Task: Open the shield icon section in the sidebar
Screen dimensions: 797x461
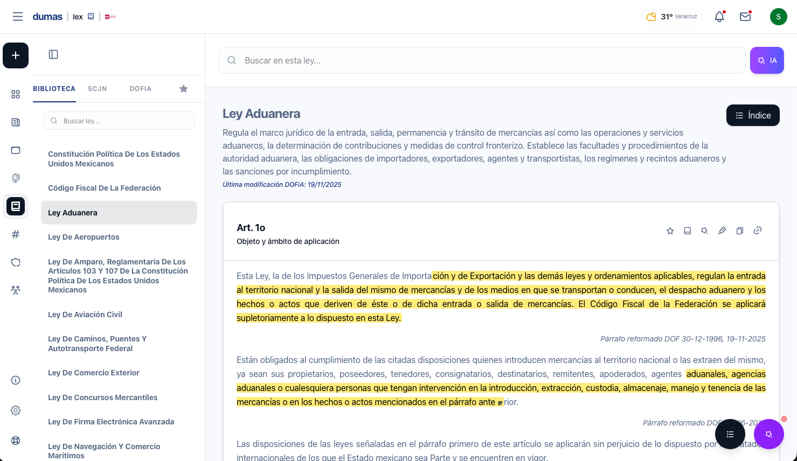Action: [x=16, y=262]
